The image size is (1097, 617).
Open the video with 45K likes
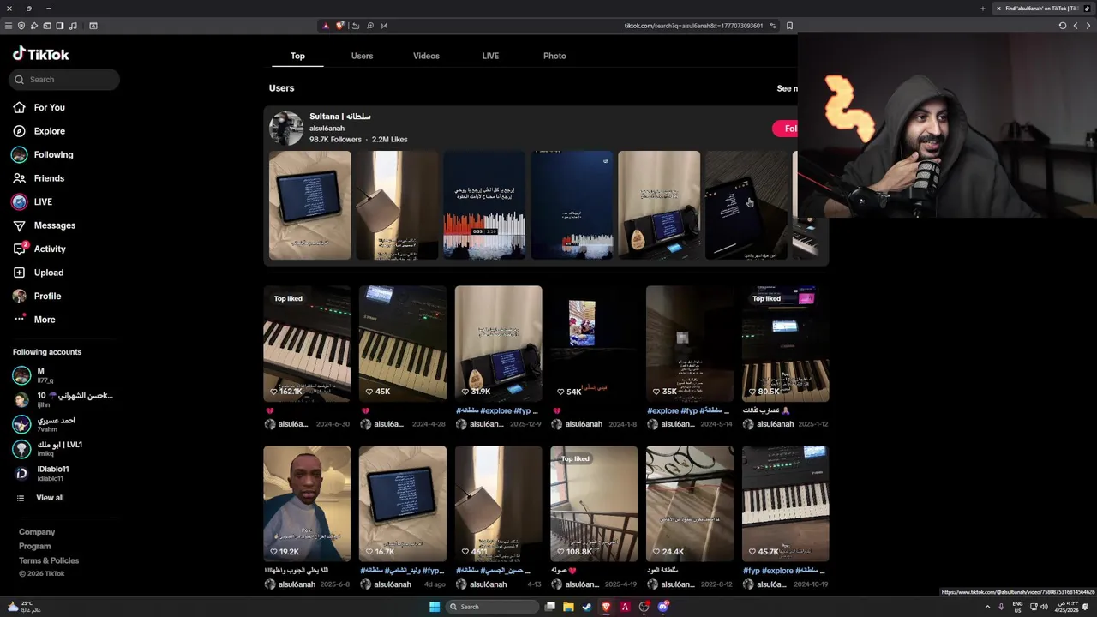point(403,344)
